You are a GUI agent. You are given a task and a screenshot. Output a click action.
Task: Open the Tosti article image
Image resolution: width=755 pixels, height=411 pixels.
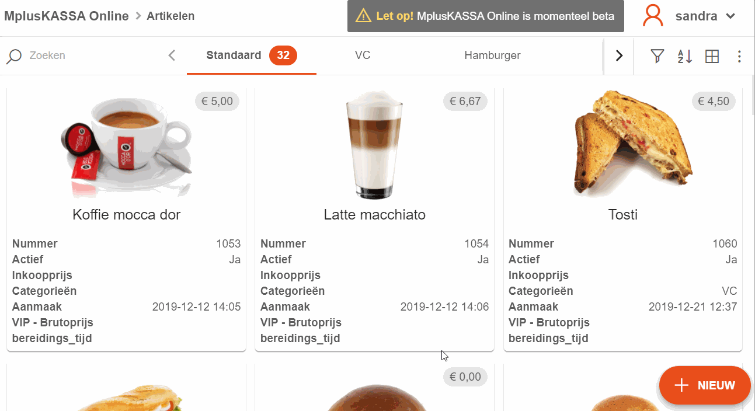623,142
